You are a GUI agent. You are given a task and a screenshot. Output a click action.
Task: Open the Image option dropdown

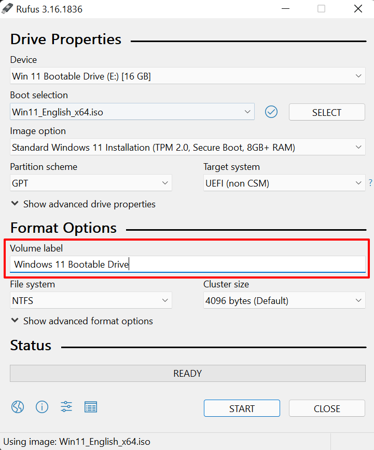coord(187,148)
